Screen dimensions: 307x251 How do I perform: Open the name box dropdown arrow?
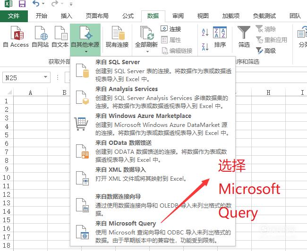(x=46, y=77)
